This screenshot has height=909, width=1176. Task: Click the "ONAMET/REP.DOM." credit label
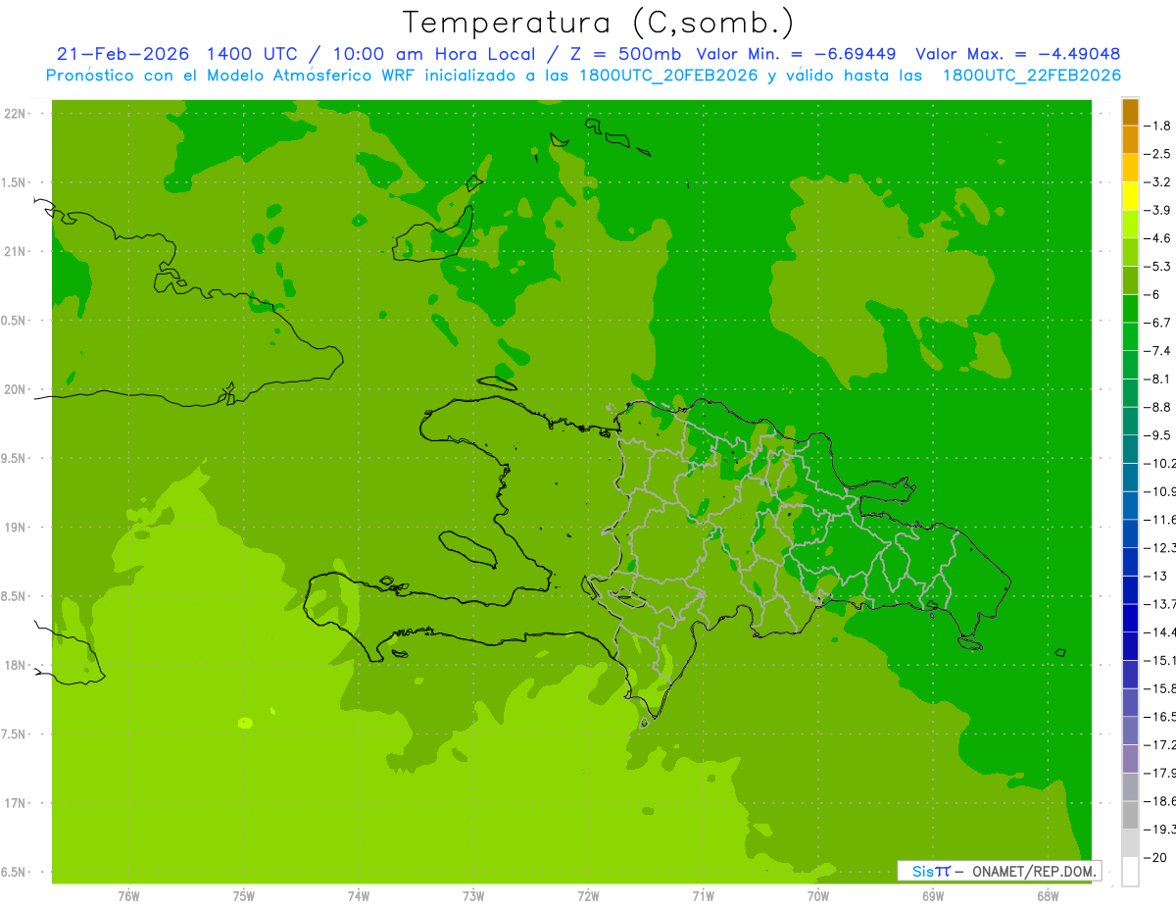1033,871
